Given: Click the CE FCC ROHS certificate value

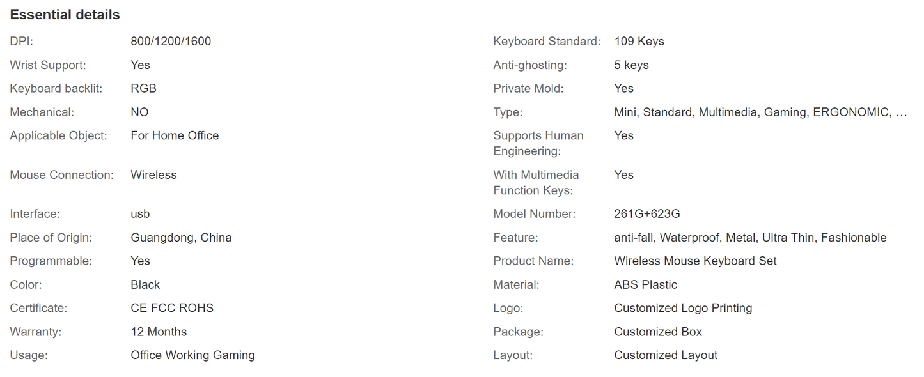Looking at the screenshot, I should pyautogui.click(x=172, y=309).
